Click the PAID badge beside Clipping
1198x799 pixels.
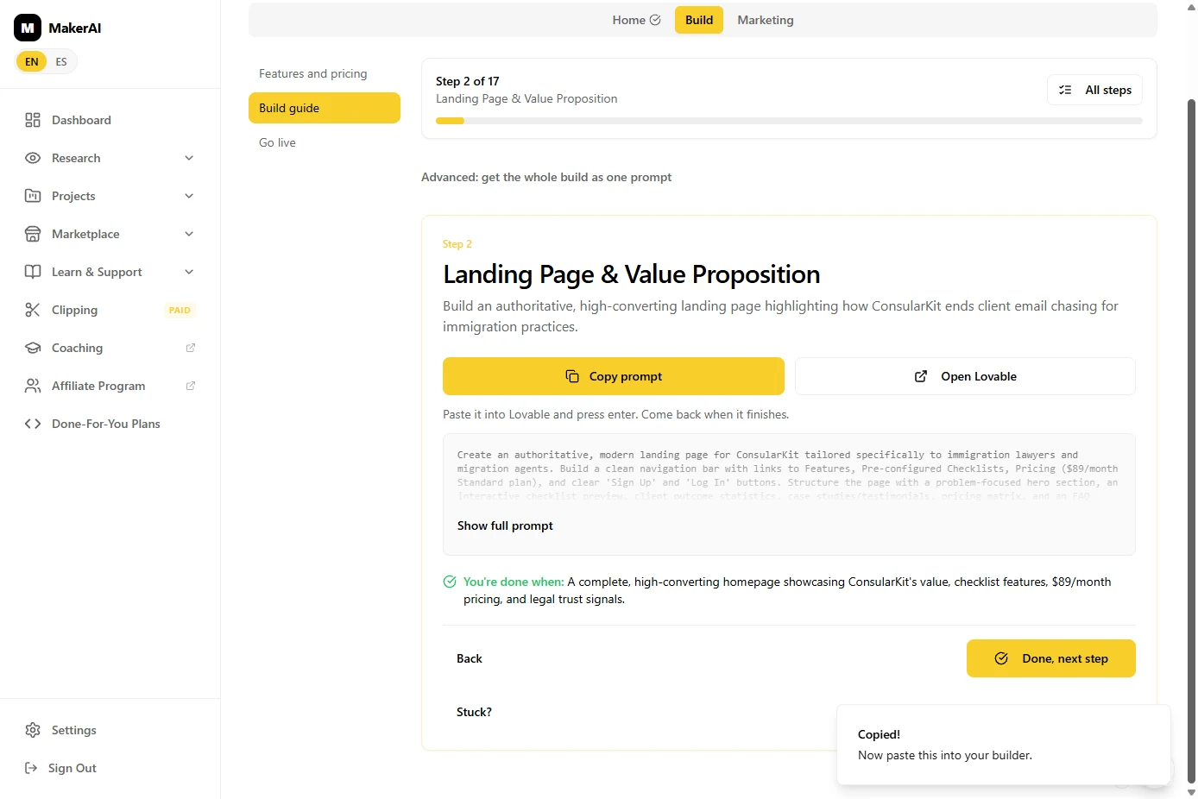(180, 310)
